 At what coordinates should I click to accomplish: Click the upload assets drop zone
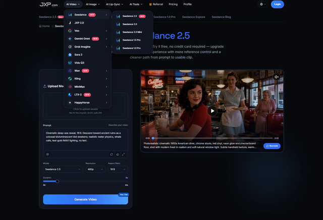[x=85, y=106]
